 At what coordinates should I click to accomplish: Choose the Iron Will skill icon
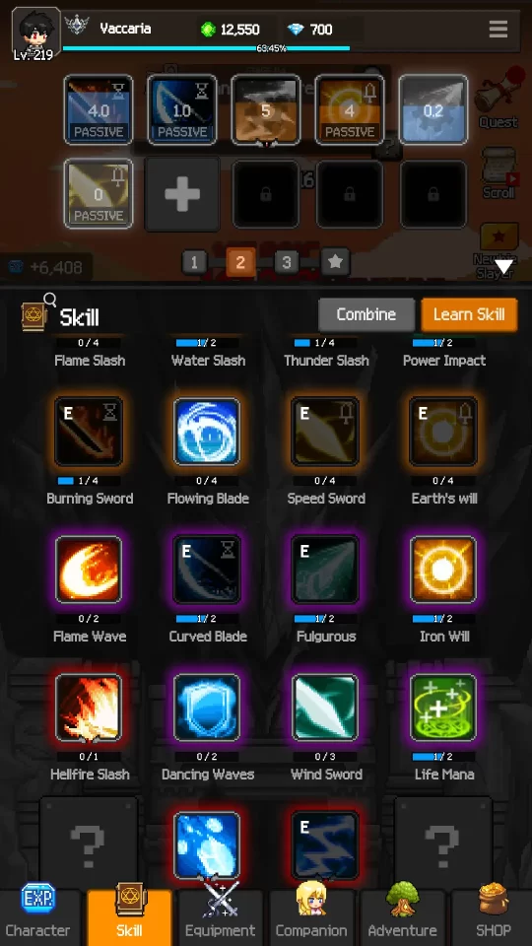[x=443, y=570]
